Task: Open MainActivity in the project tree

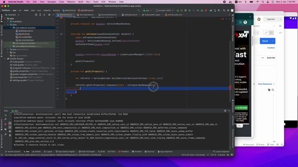Action: click(x=24, y=34)
